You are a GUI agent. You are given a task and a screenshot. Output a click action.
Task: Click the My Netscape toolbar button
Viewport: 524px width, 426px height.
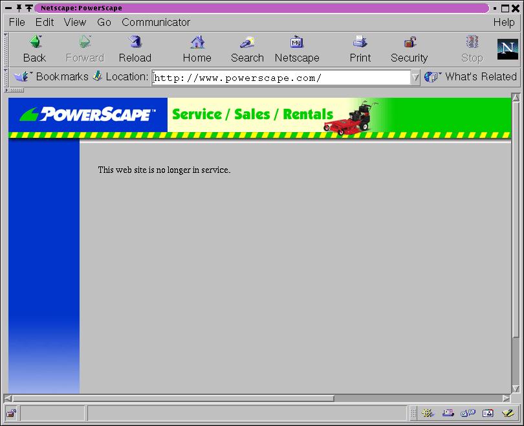(297, 49)
